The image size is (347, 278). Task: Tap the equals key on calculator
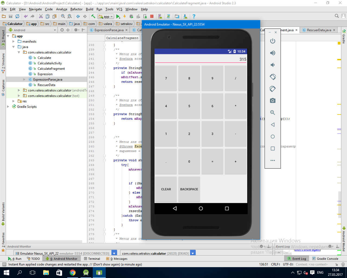[x=212, y=162]
